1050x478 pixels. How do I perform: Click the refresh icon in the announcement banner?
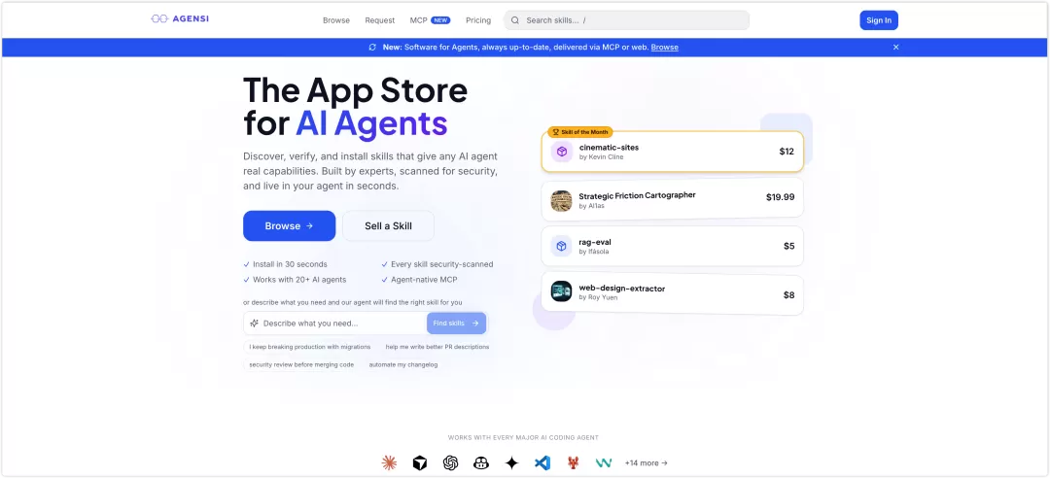372,48
